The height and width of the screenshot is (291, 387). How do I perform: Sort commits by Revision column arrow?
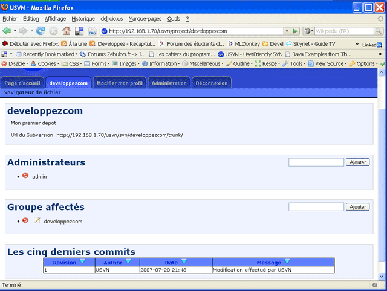(x=83, y=261)
